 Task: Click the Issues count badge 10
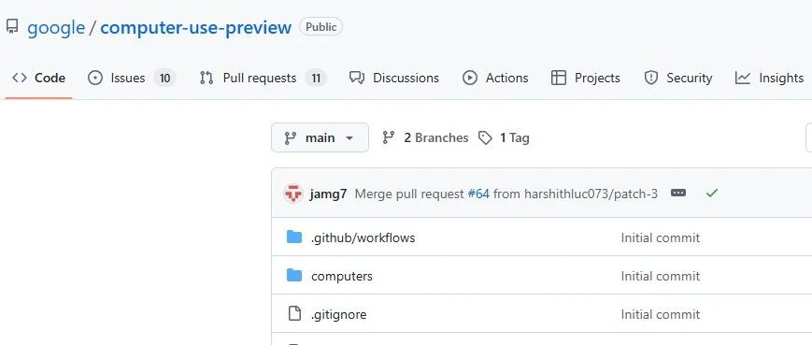pyautogui.click(x=164, y=79)
